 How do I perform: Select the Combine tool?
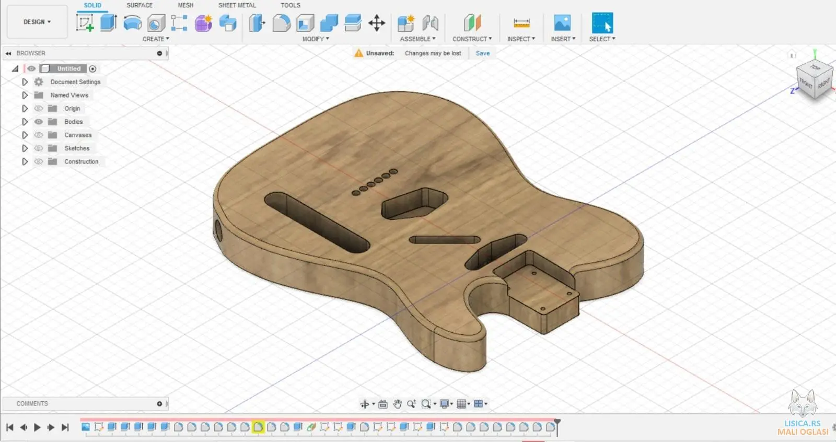pos(329,23)
